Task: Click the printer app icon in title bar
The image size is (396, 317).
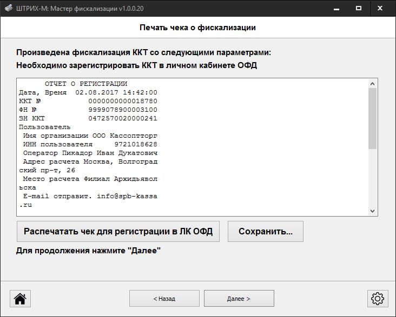Action: click(x=9, y=8)
